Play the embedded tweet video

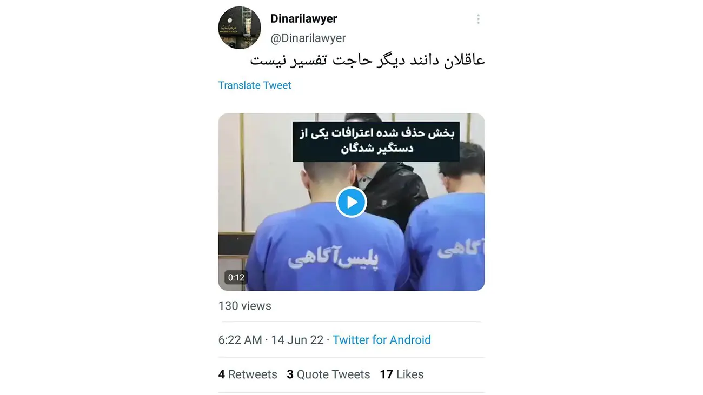coord(351,202)
